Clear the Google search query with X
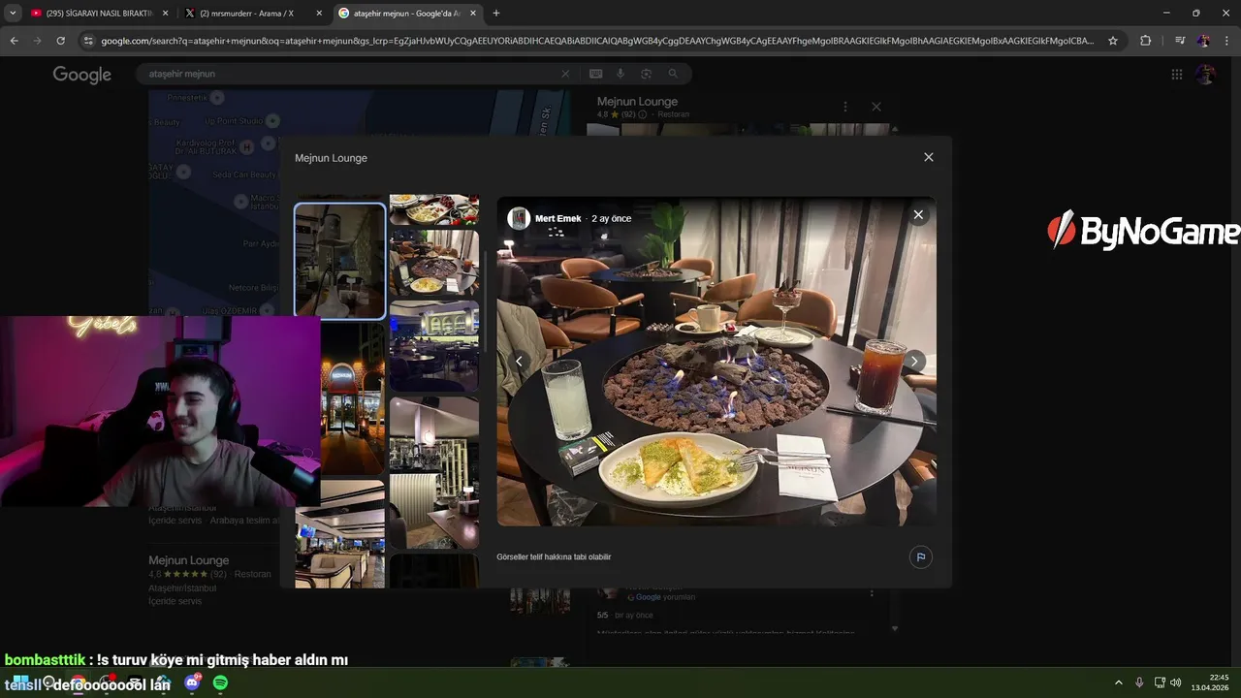 565,74
